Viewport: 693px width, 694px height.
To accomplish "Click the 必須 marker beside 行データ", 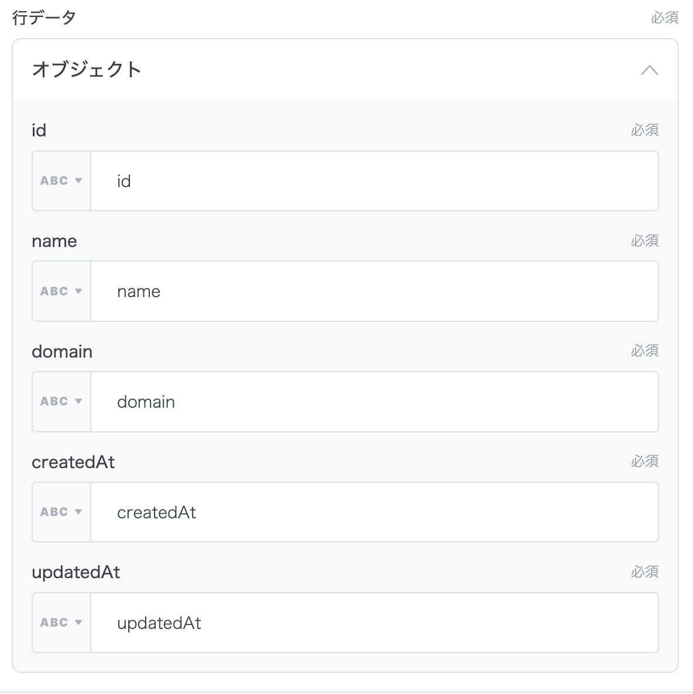I will pyautogui.click(x=664, y=18).
